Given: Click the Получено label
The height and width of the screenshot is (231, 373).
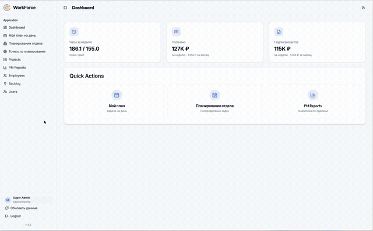Looking at the screenshot, I should tap(179, 42).
